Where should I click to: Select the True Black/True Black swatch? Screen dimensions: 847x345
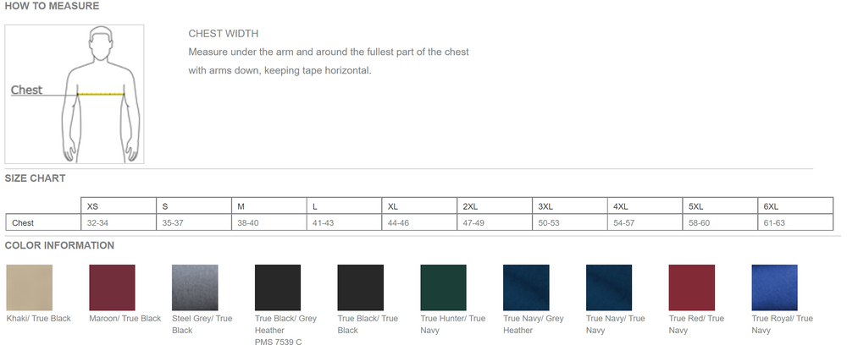[360, 287]
